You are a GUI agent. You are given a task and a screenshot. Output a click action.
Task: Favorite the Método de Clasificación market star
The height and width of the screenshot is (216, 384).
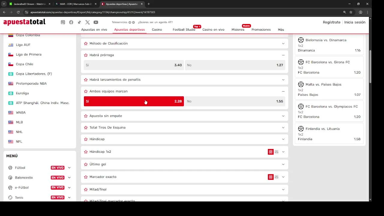tap(86, 43)
